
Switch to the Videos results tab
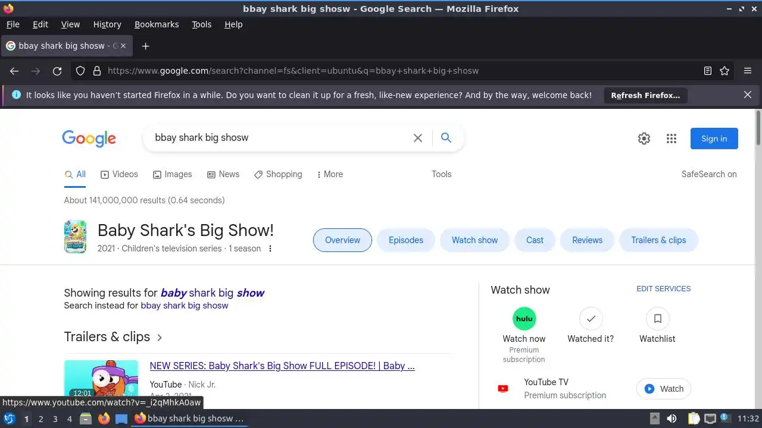pyautogui.click(x=119, y=174)
